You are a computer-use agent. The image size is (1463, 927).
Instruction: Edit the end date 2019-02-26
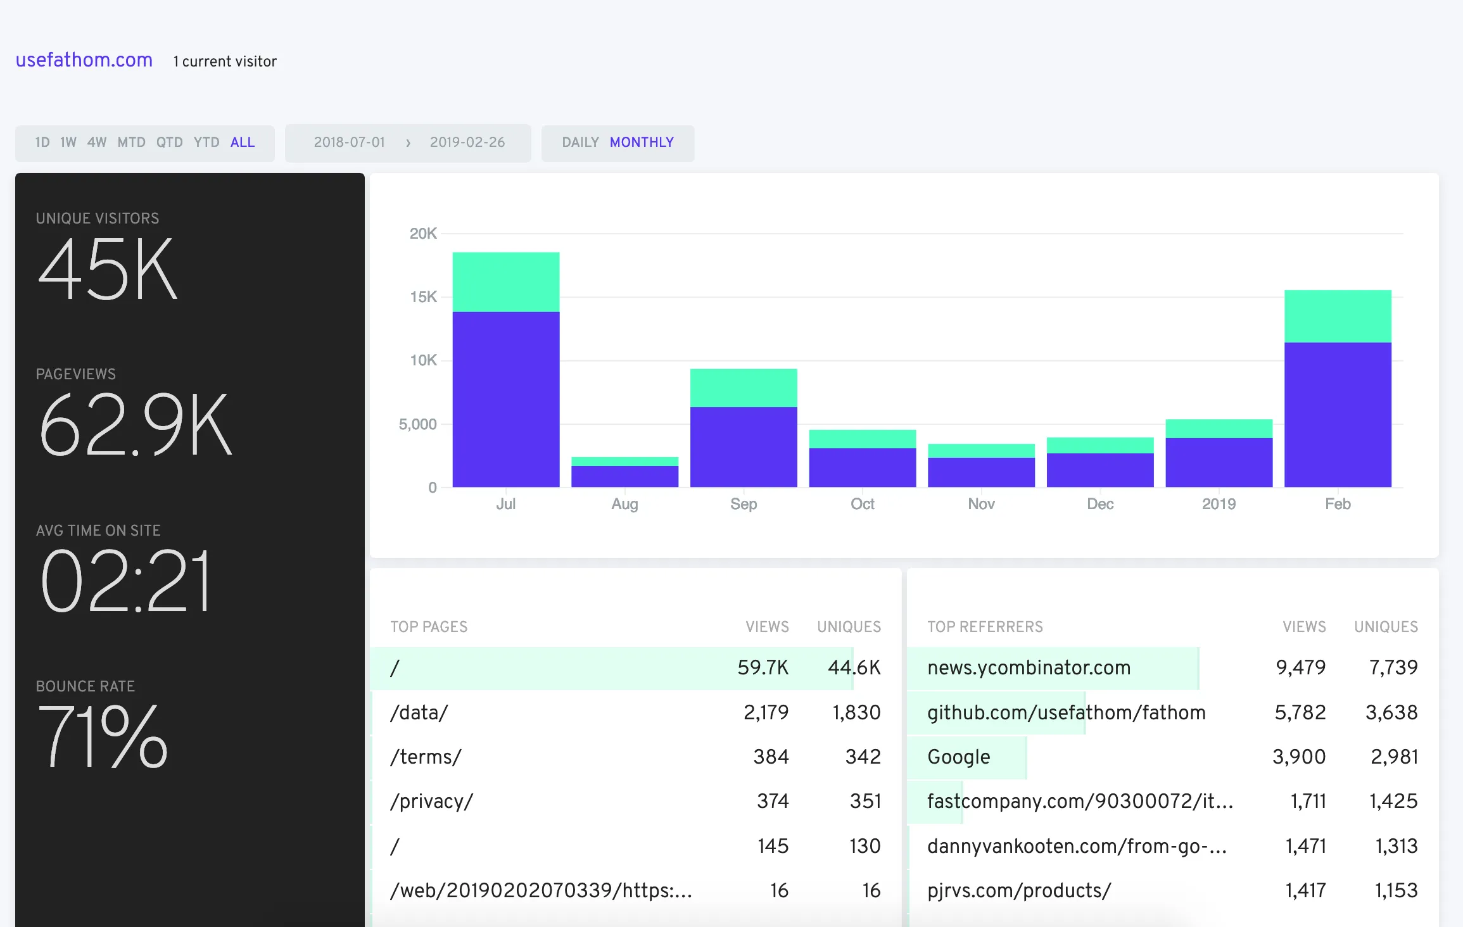coord(467,142)
